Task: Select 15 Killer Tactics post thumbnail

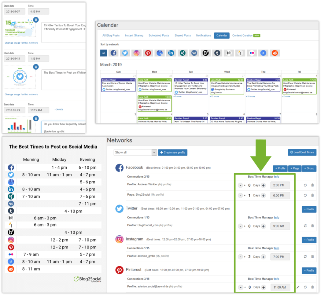Action: pos(20,28)
